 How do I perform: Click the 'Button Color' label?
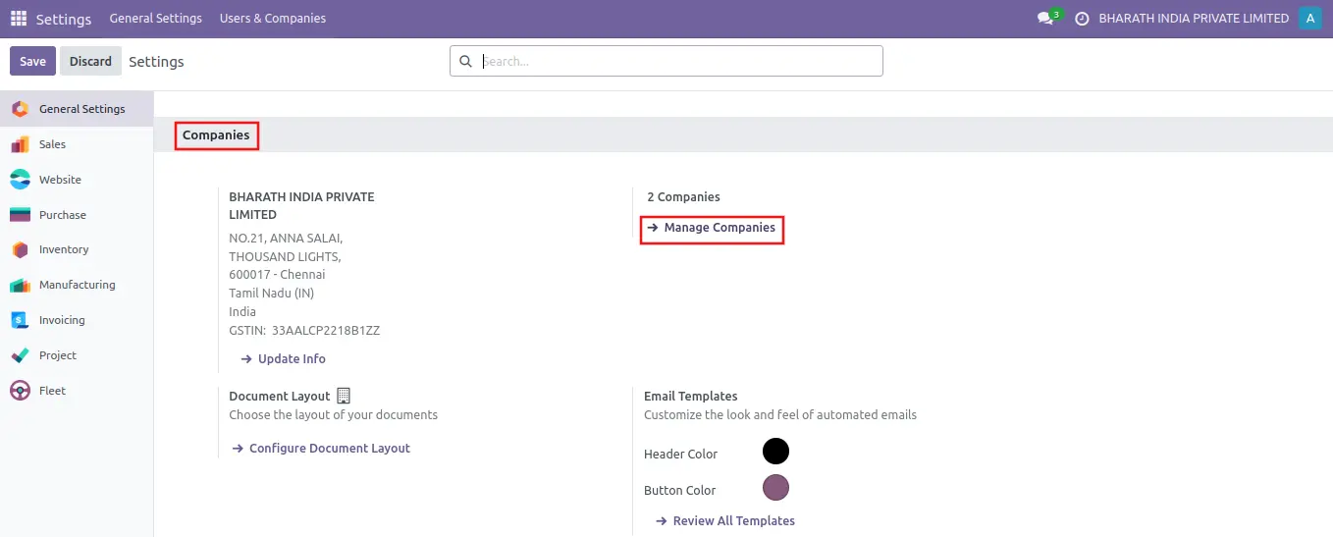click(x=679, y=491)
